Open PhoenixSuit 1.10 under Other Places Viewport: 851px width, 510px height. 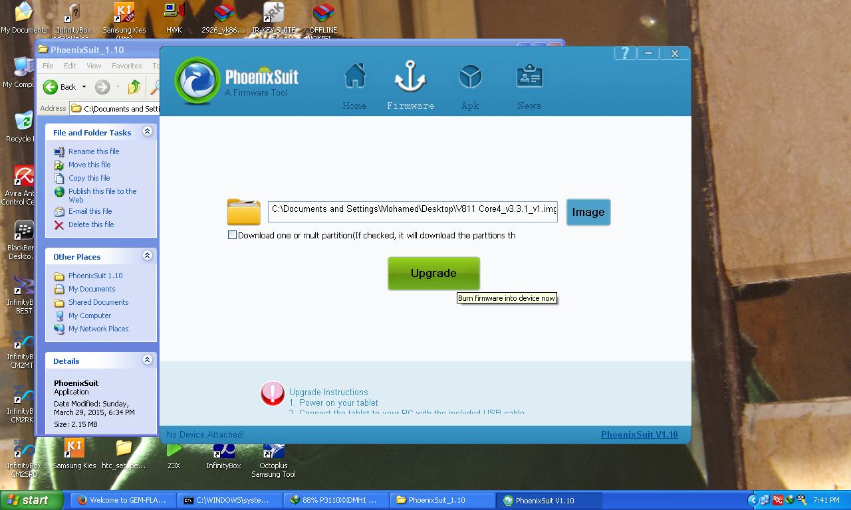pos(95,276)
